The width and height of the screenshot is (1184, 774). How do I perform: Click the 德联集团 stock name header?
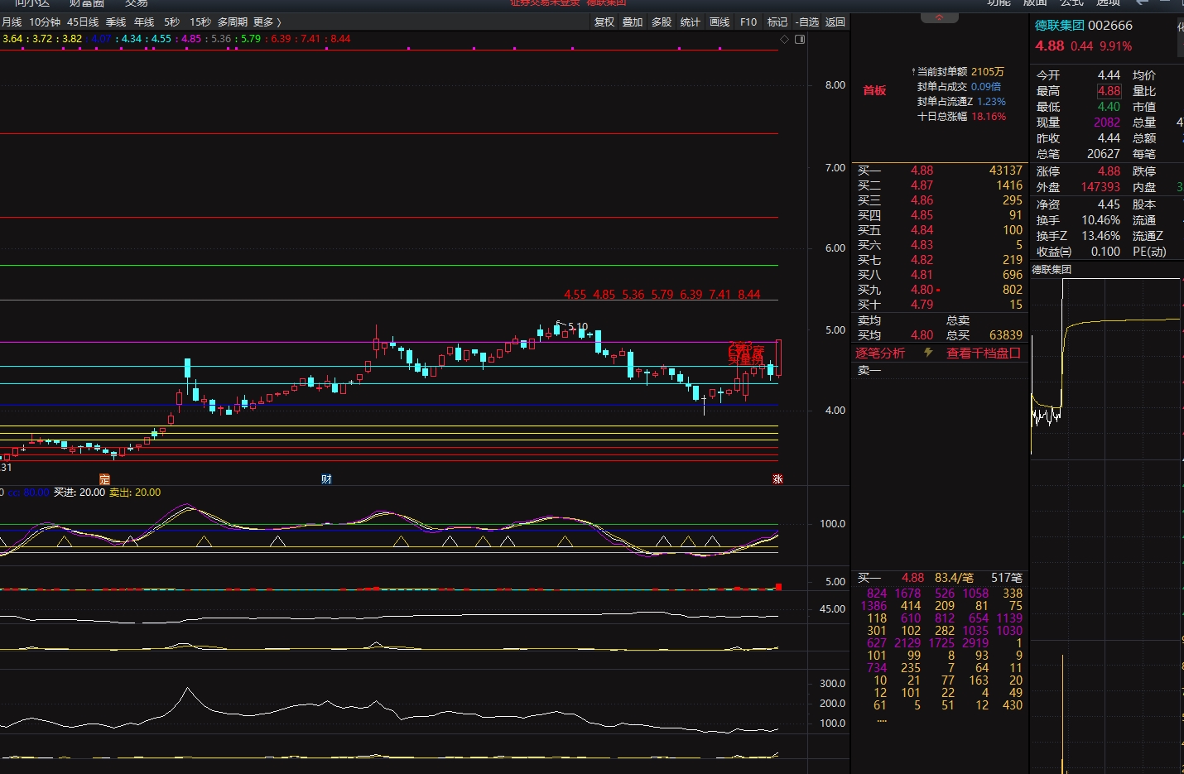click(x=1059, y=26)
